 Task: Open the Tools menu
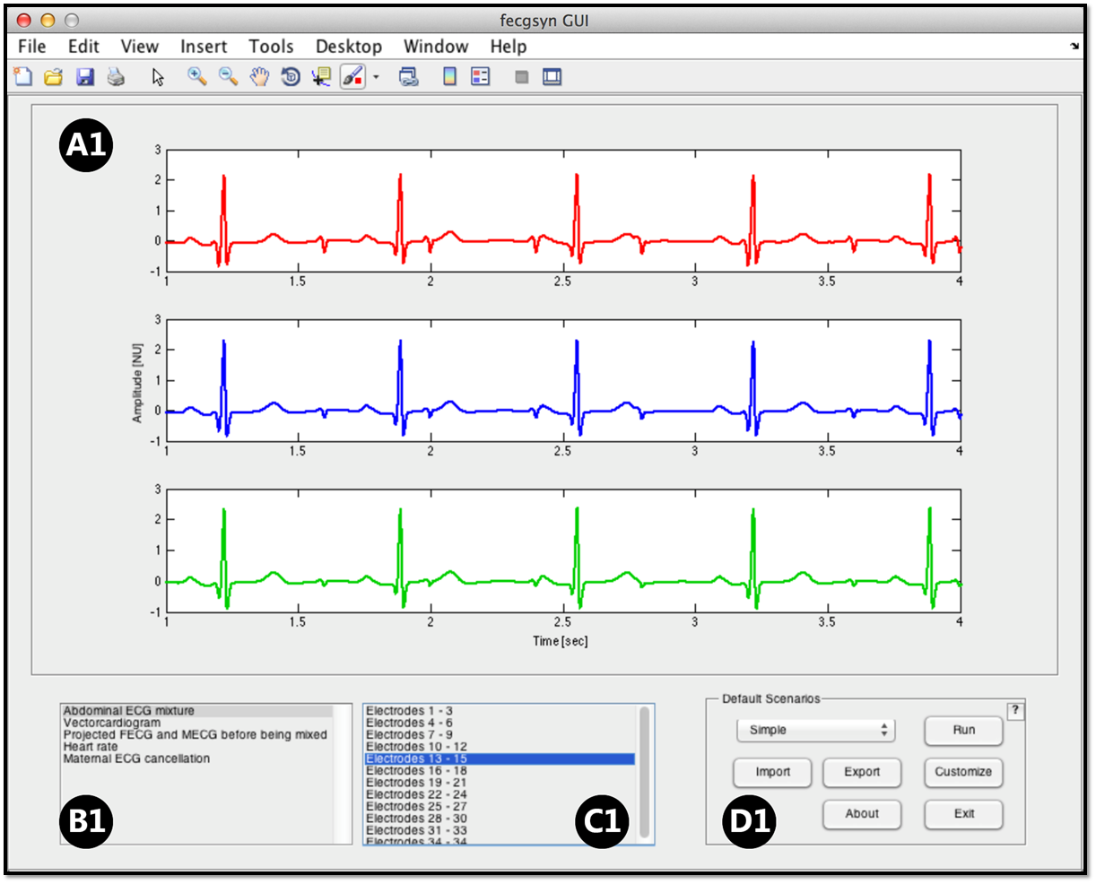271,47
